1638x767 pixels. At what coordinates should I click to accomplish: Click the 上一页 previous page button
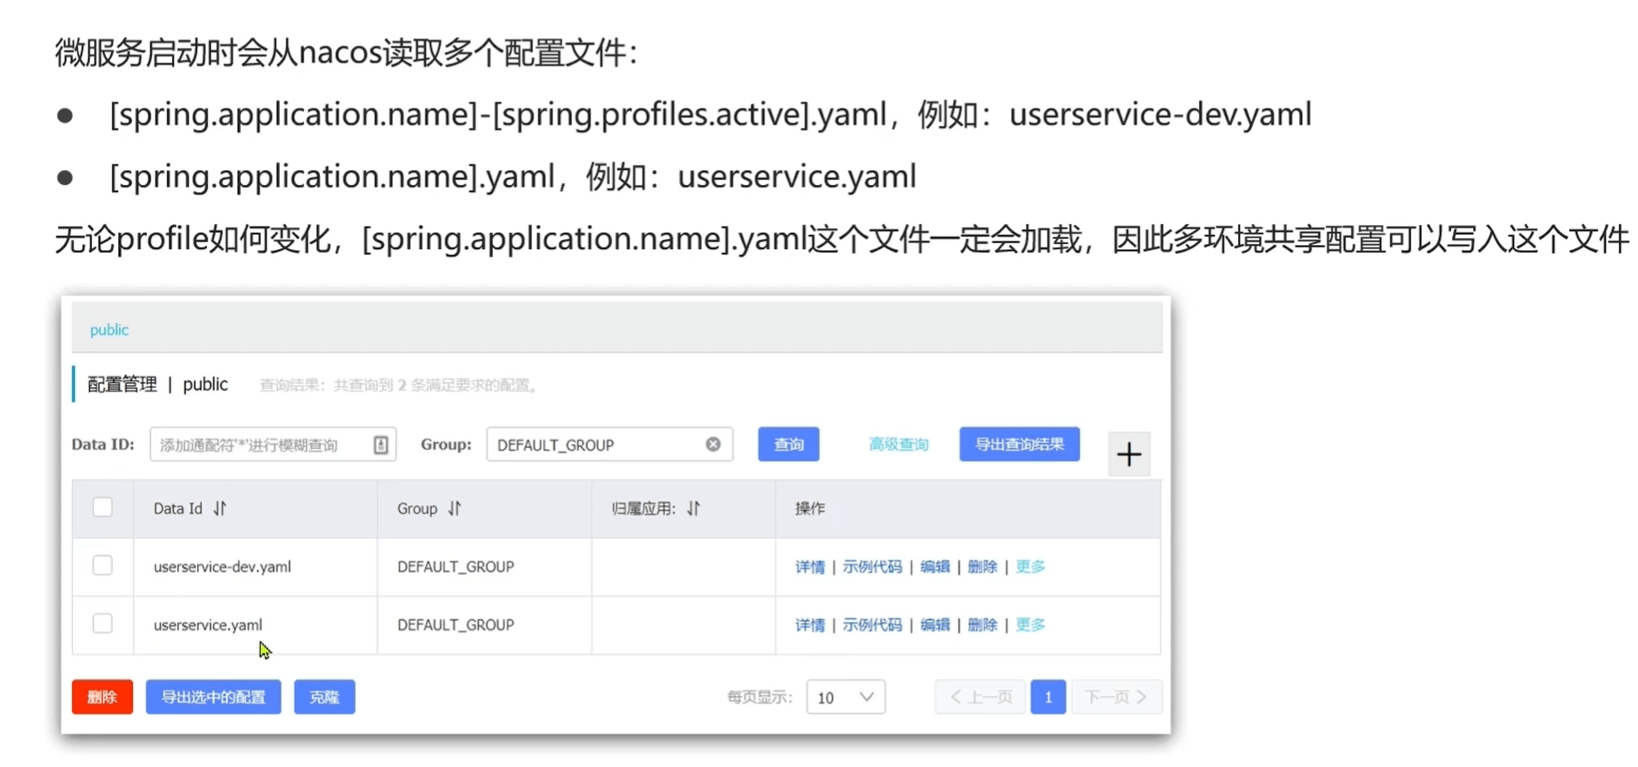pos(981,697)
